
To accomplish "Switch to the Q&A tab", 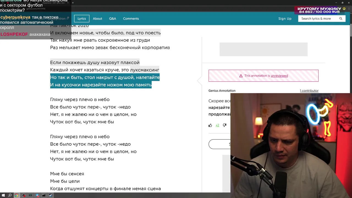I will 112,19.
